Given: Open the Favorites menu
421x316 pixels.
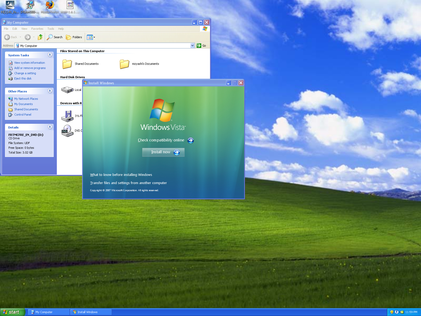Looking at the screenshot, I should point(37,29).
